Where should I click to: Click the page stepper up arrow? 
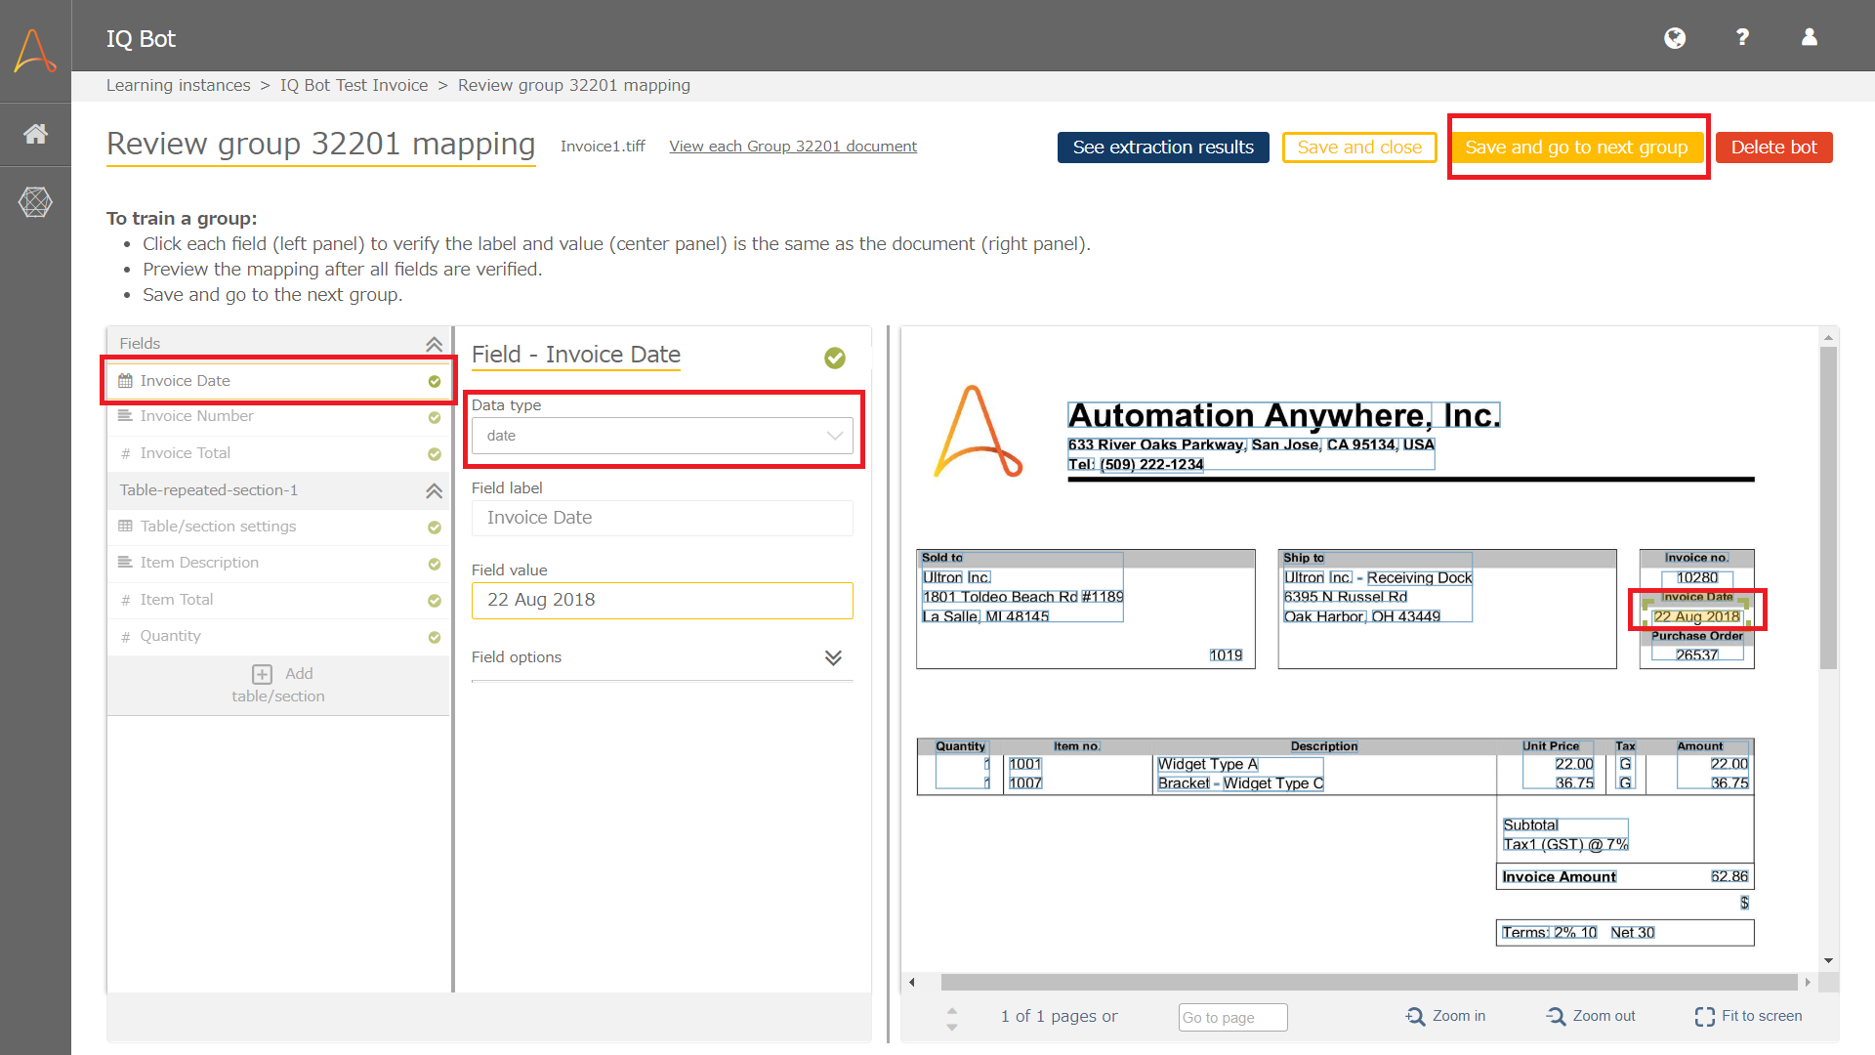[952, 1010]
